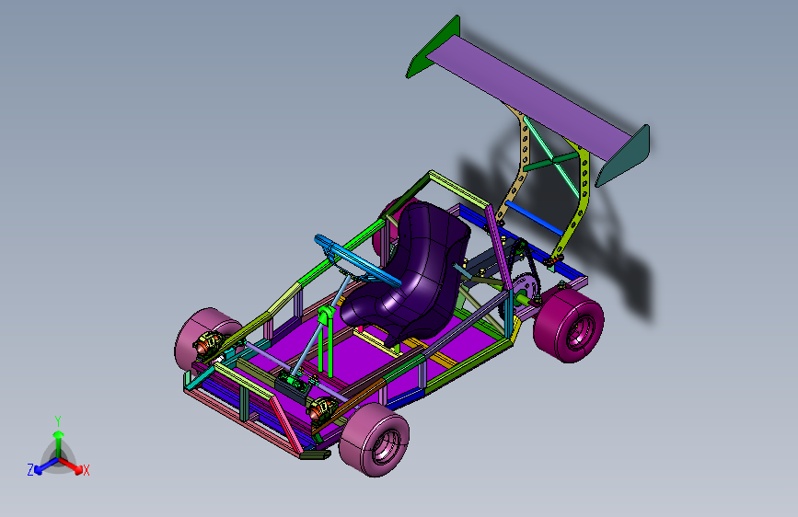Select the pink front bumper bar
Screen dimensions: 798x517
[x=242, y=424]
